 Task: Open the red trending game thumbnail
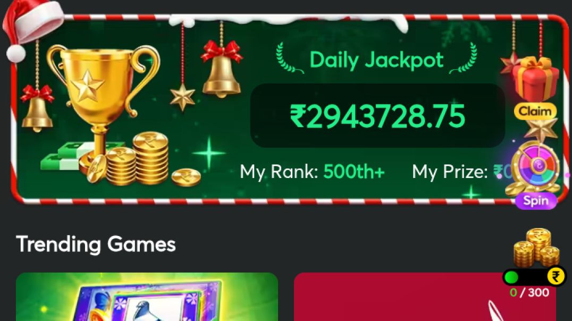point(425,297)
